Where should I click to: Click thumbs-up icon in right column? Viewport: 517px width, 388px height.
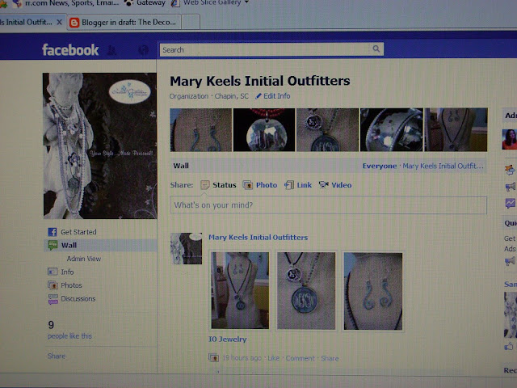(509, 346)
